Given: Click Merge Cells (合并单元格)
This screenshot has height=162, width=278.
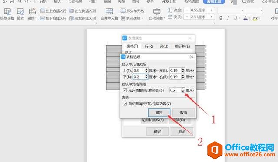Looking at the screenshot, I should tap(109, 14).
